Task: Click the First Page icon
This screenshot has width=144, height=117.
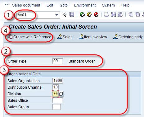Action: [x=131, y=15]
